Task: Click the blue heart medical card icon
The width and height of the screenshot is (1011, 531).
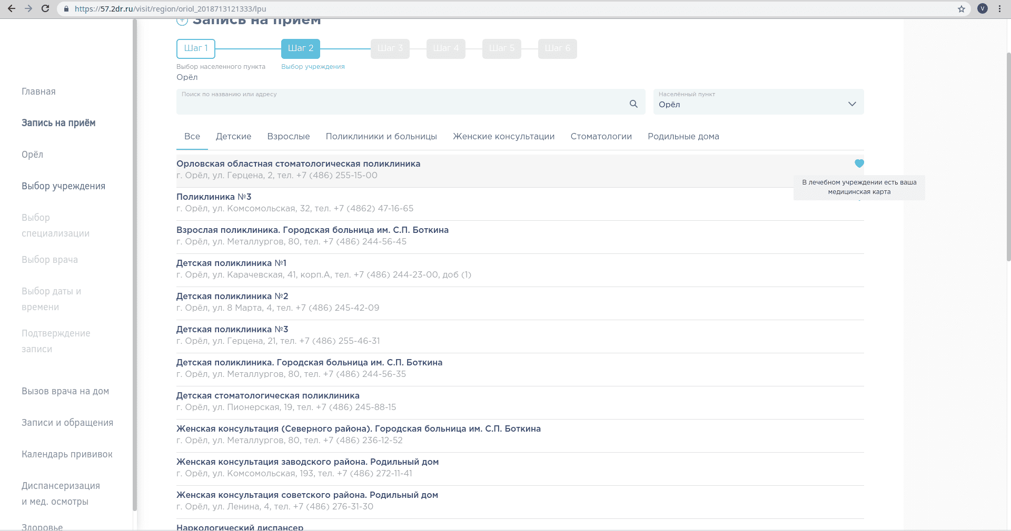Action: point(859,164)
